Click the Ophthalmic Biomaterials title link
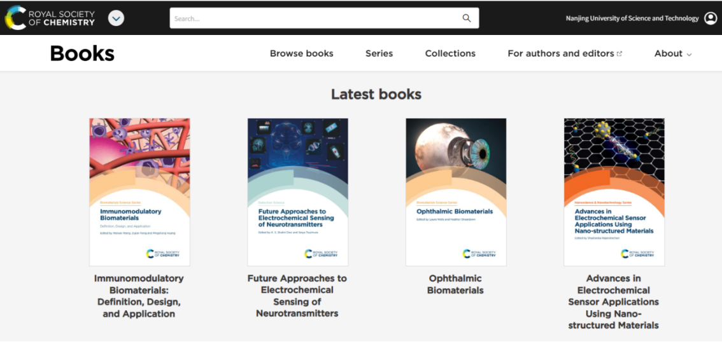This screenshot has height=342, width=722. (x=455, y=284)
